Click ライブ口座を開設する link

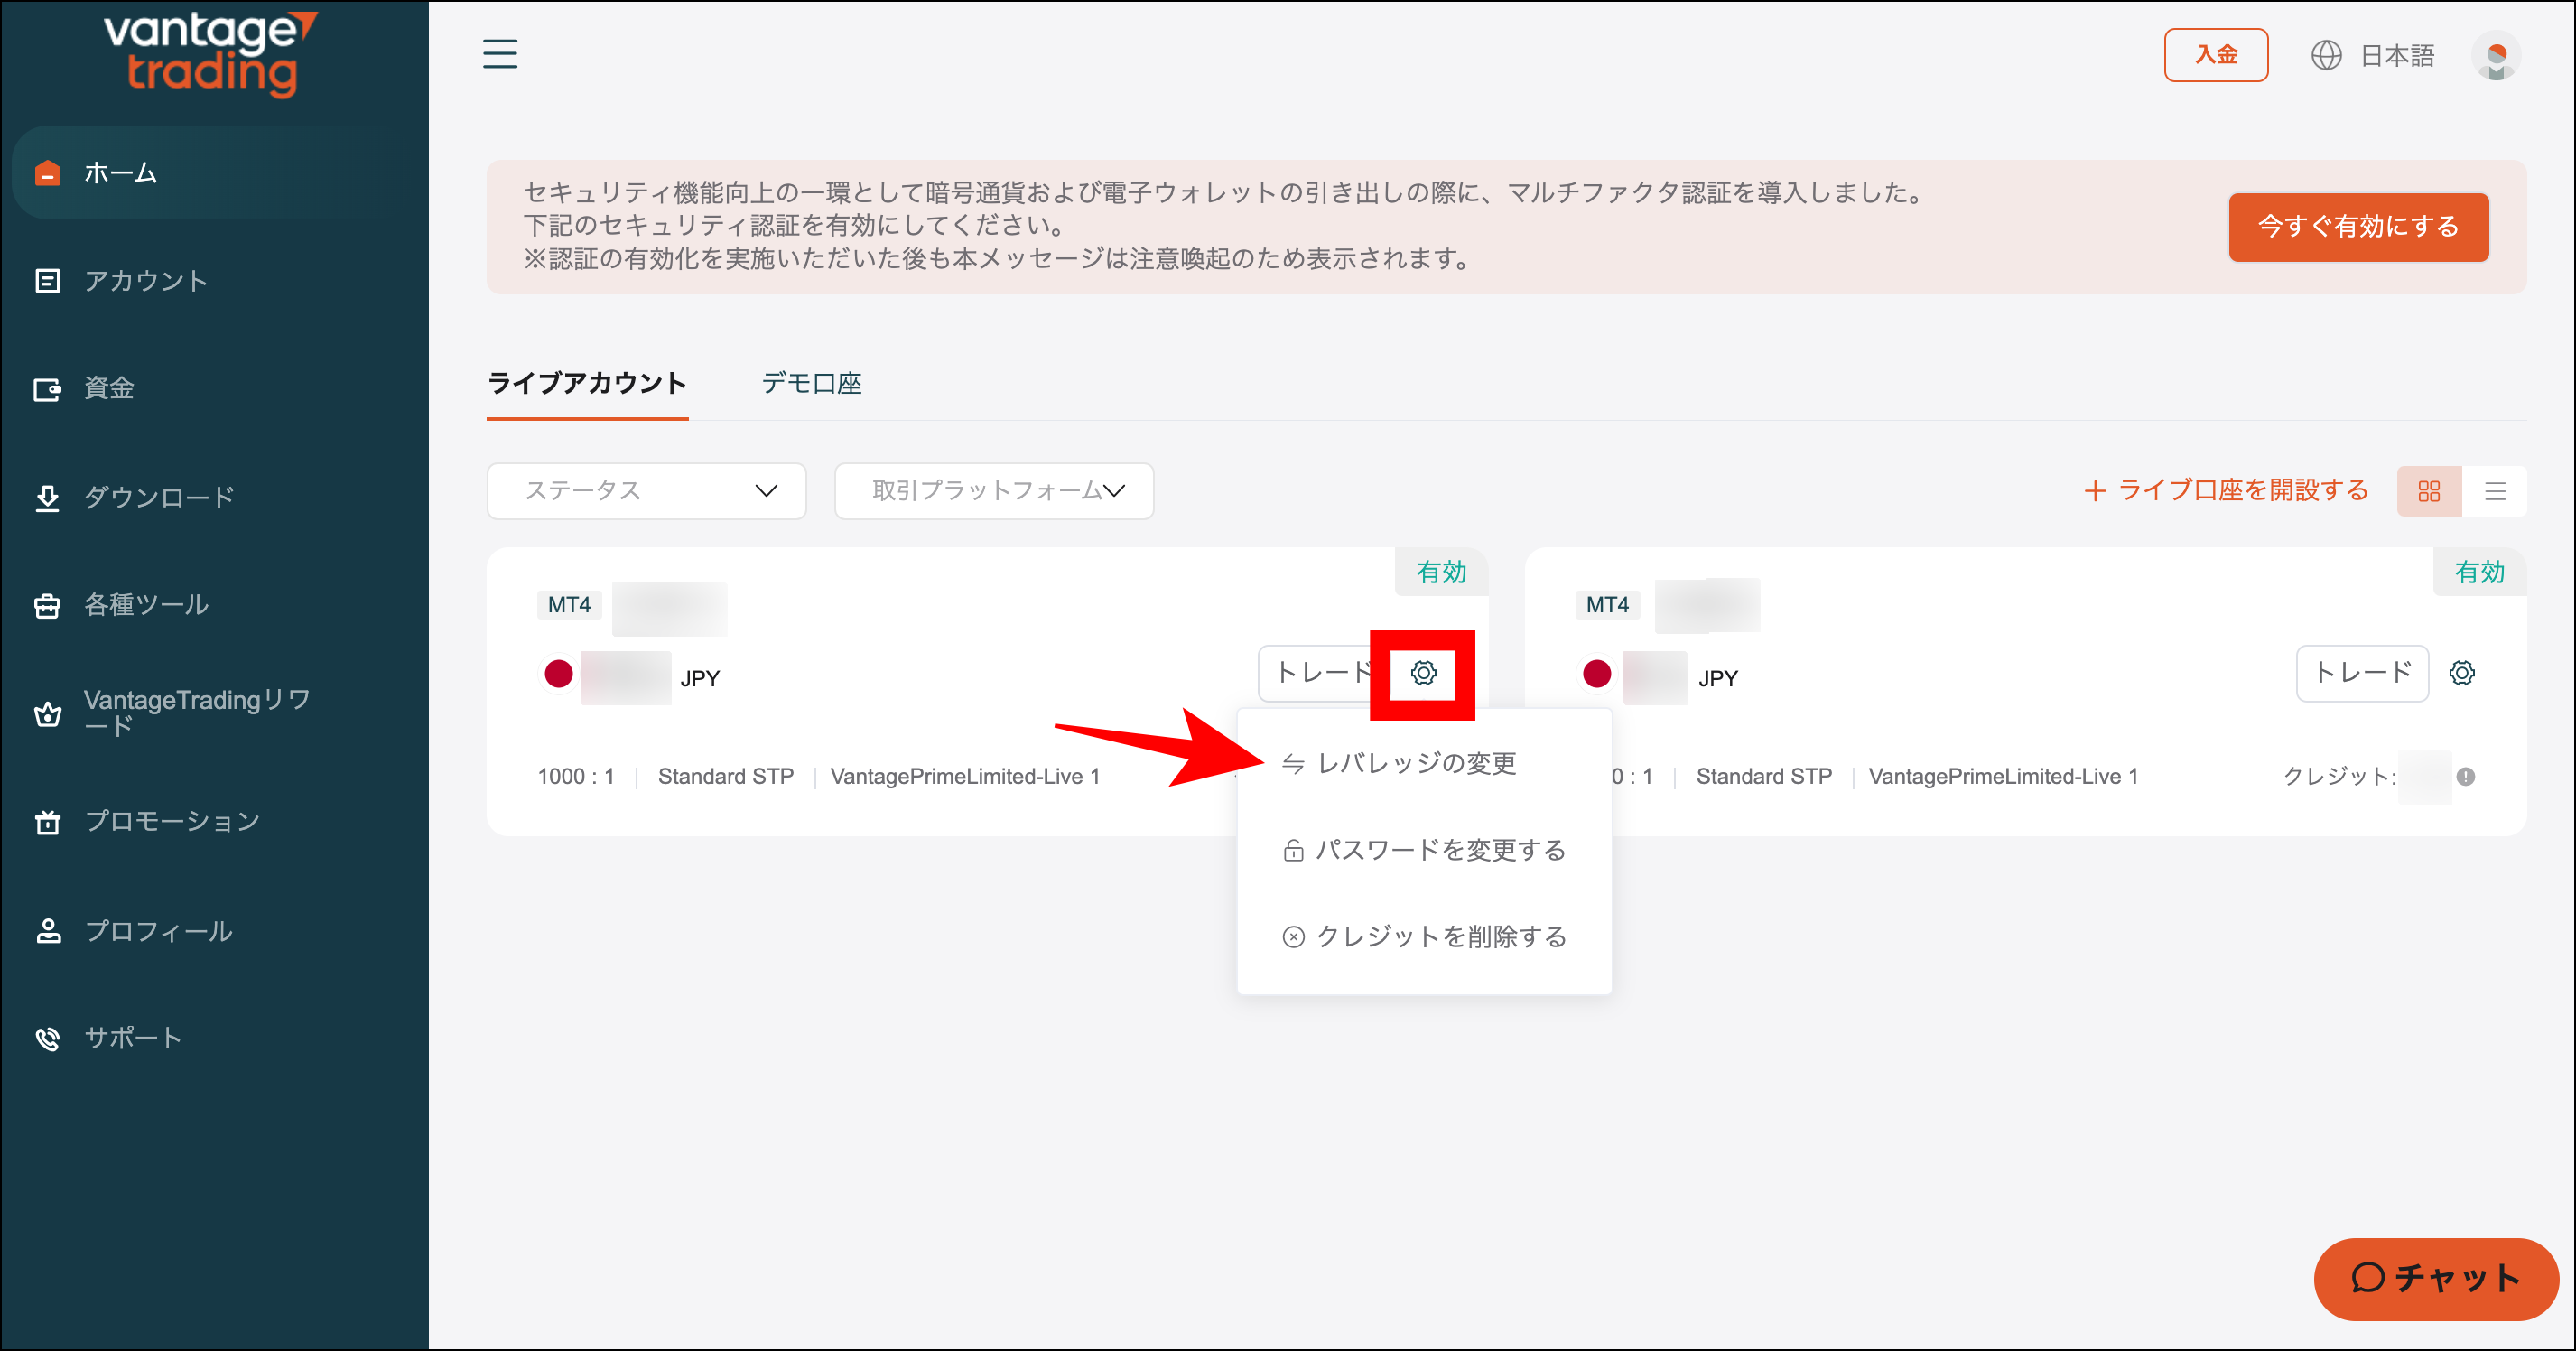(2226, 491)
